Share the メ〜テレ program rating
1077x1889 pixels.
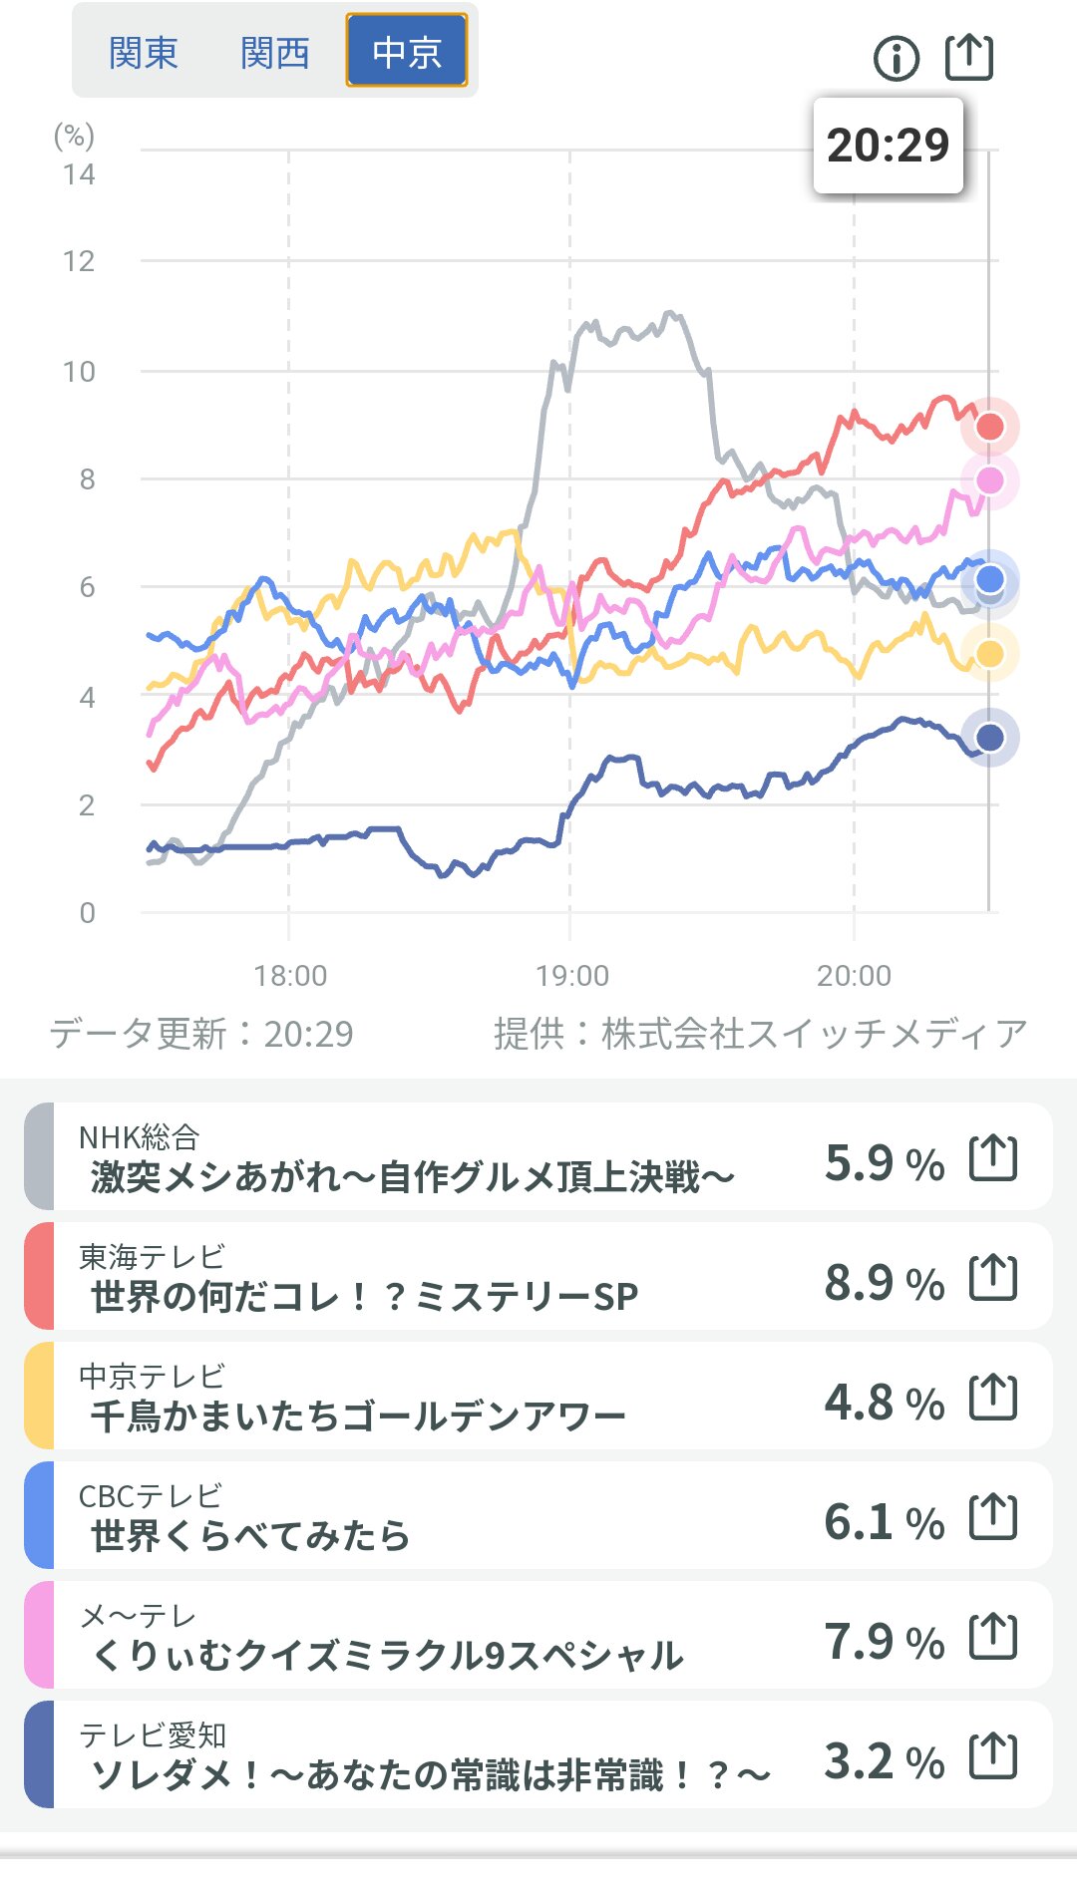point(993,1637)
